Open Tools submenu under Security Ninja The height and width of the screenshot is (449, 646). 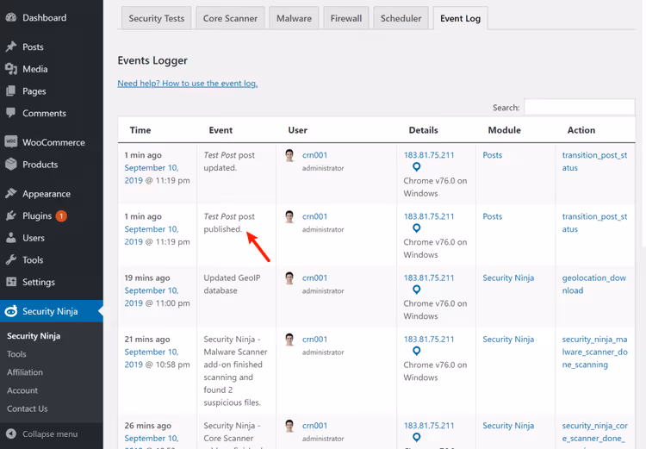pos(16,353)
